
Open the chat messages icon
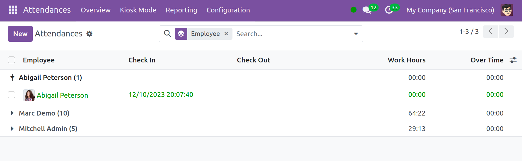[x=367, y=10]
